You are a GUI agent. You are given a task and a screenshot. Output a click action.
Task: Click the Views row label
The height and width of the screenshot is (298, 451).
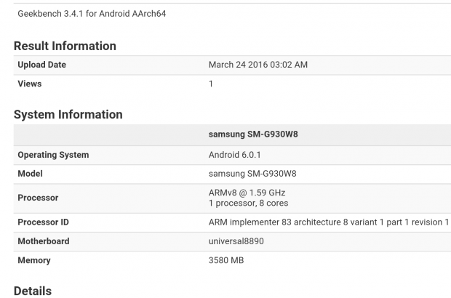coord(30,84)
